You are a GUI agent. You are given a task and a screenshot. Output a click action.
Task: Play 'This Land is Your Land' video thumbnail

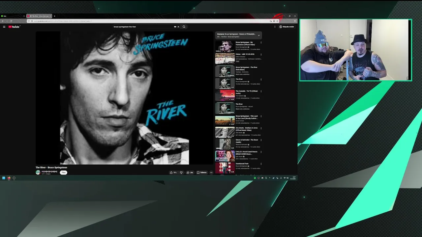click(225, 120)
